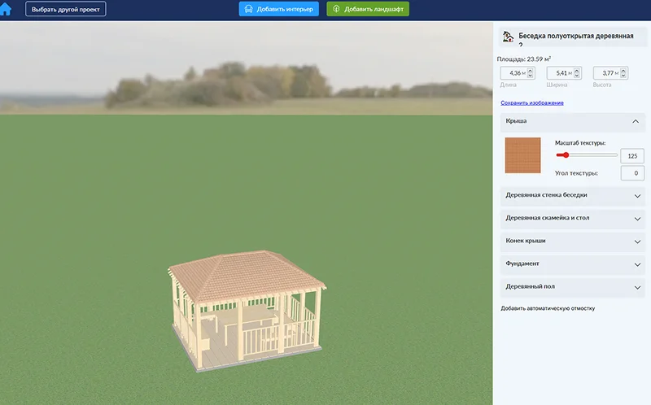Click the gazebo project icon beside the title
This screenshot has height=405, width=651.
pyautogui.click(x=508, y=37)
